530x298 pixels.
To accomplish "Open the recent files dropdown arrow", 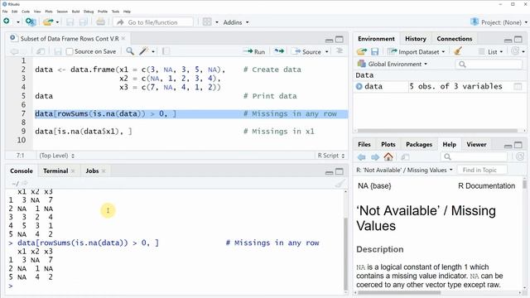I will 57,22.
